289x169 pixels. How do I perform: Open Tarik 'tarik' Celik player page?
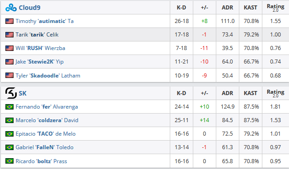(x=37, y=35)
